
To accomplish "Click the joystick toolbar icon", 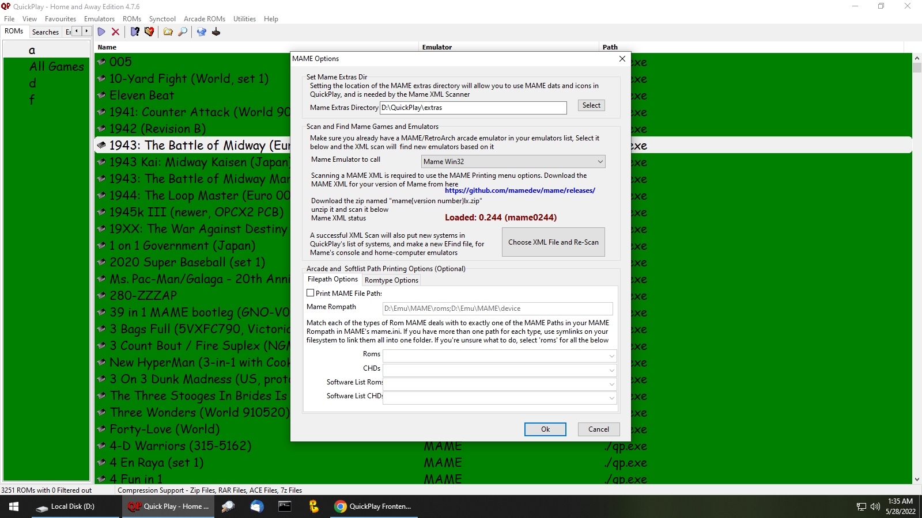I will tap(216, 32).
